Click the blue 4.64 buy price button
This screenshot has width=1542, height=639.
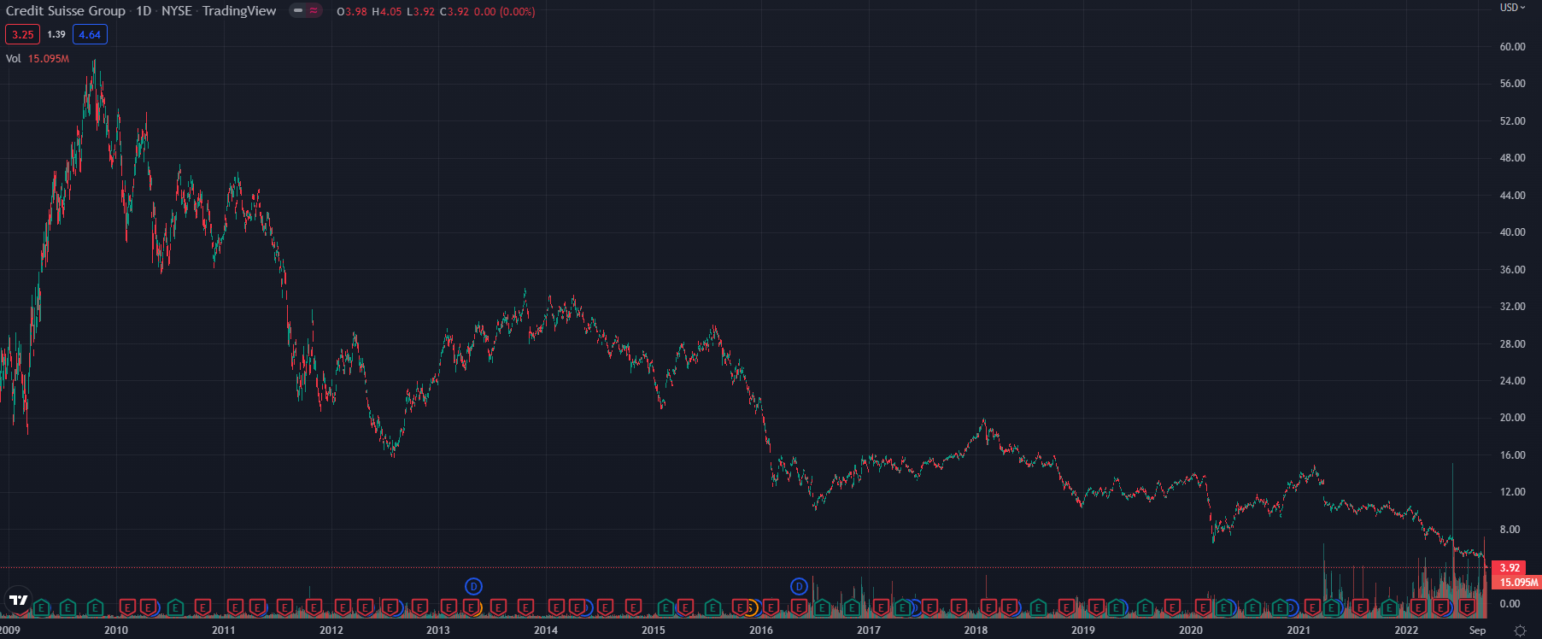pos(90,35)
